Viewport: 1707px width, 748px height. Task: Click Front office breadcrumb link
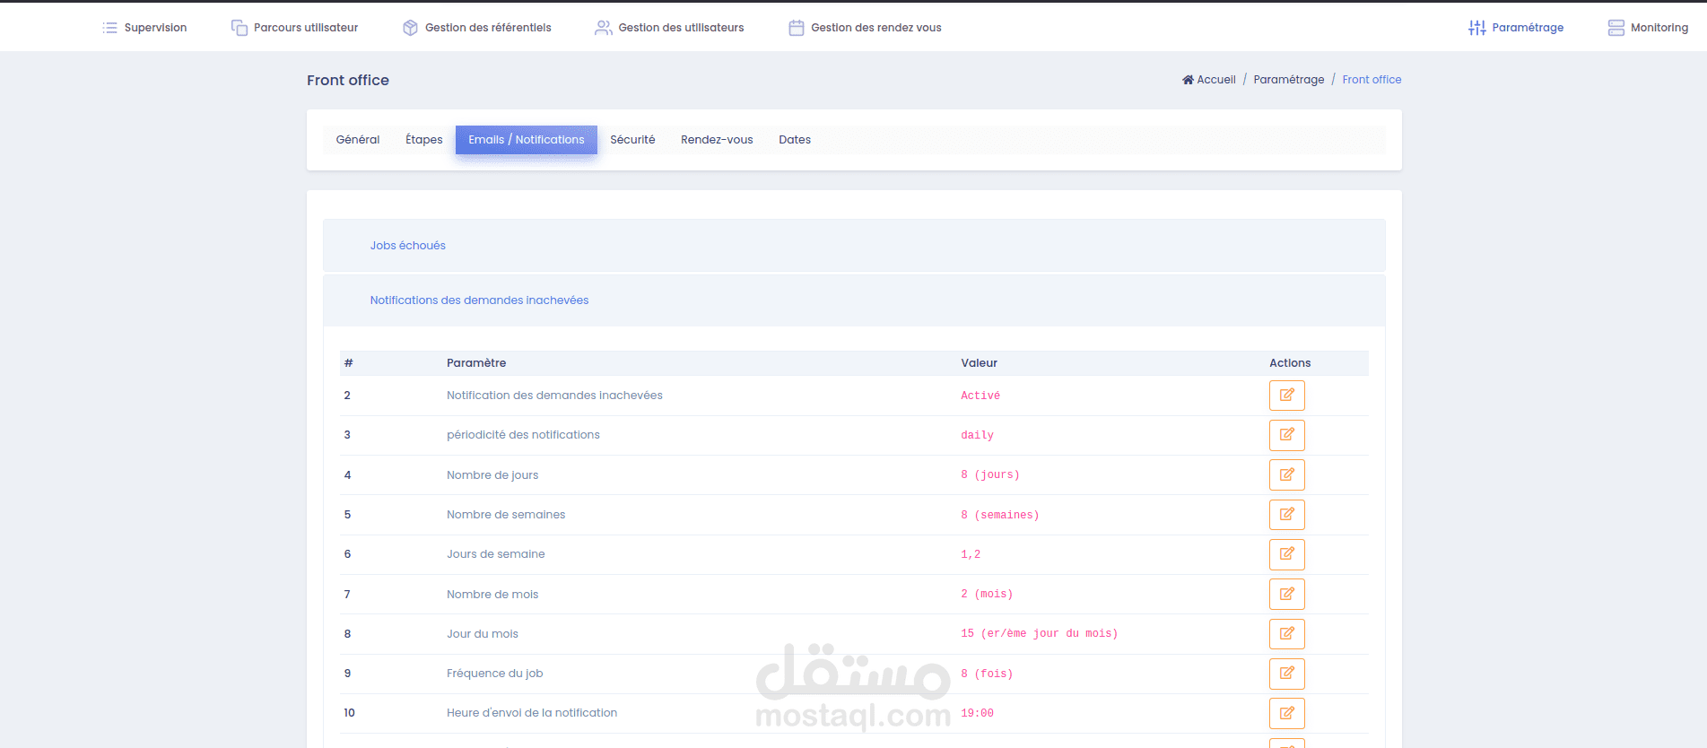[1372, 80]
